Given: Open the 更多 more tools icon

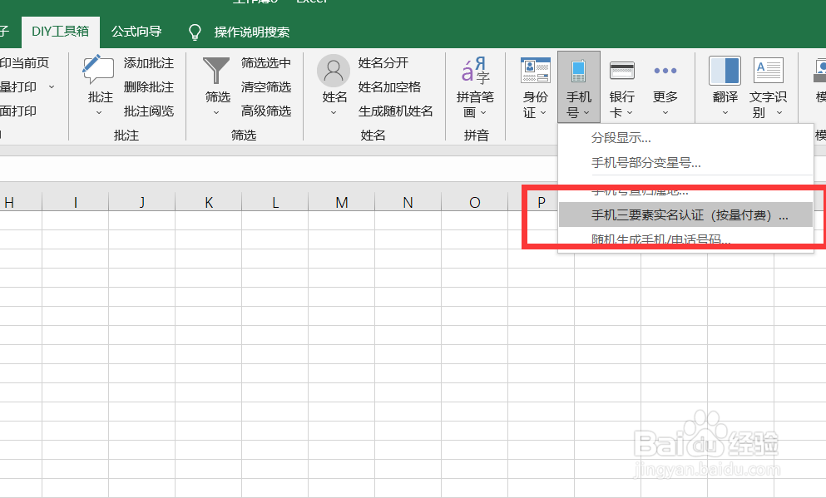Looking at the screenshot, I should coord(665,70).
